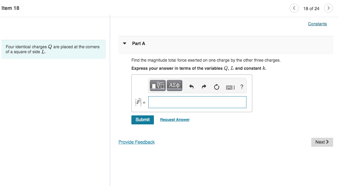Screen dimensions: 339x186
Task: Submit the force magnitude answer
Action: [x=142, y=120]
